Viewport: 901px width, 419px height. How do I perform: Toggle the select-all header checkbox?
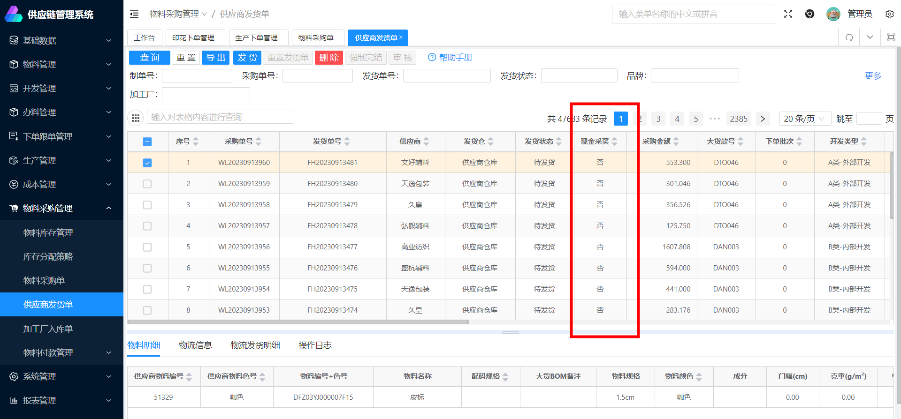point(147,142)
